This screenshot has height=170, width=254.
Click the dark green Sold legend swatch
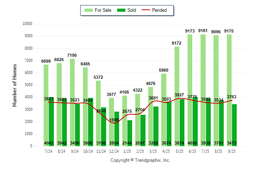pyautogui.click(x=121, y=10)
